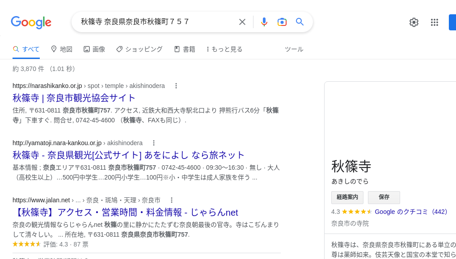Click the 保存 button to save 秋篠寺
Viewport: 456px width, 259px height.
coord(384,197)
